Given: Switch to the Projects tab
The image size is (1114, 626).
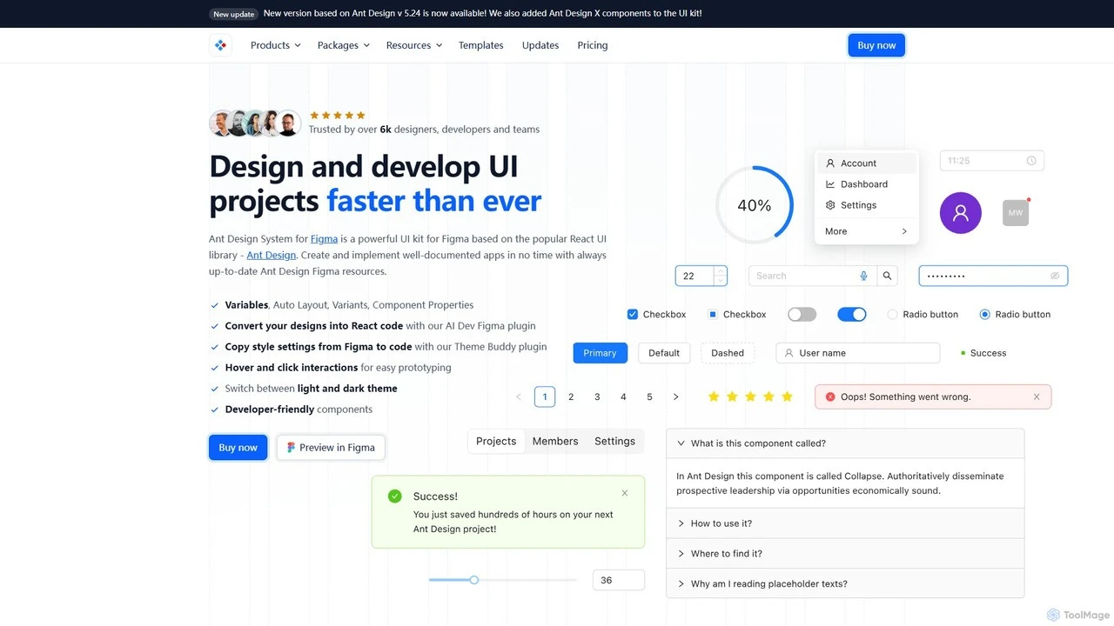Looking at the screenshot, I should pyautogui.click(x=496, y=442).
